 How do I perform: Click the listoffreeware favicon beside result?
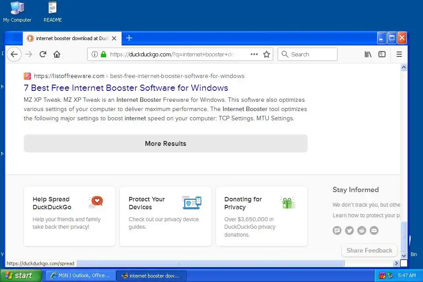(27, 76)
